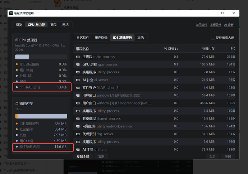Screen dimensions: 248x174
Task: Click the 关闭 button
Action: tap(228, 156)
